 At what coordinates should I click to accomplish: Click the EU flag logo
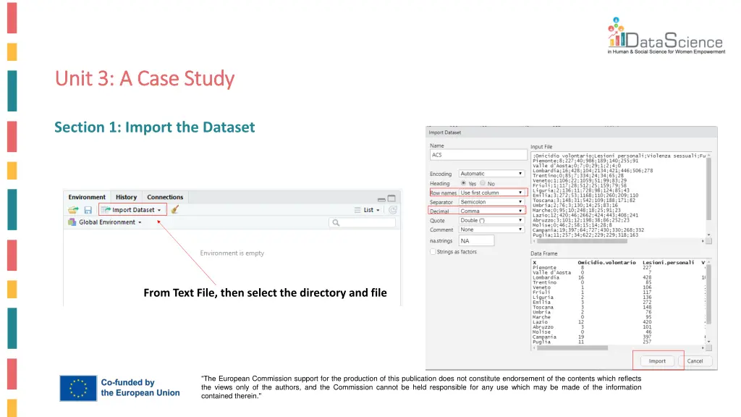(77, 389)
